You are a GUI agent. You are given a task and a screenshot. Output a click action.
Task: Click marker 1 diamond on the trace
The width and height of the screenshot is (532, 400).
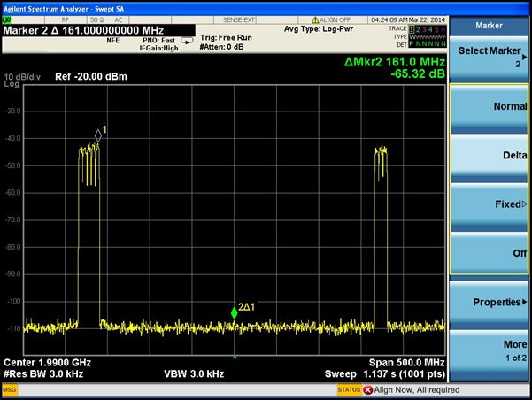[x=98, y=135]
